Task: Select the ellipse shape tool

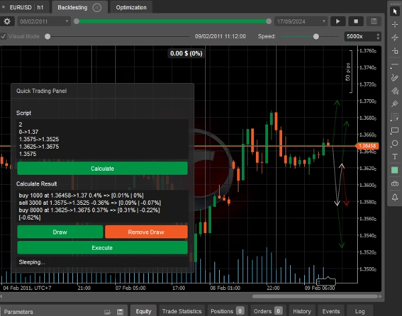Action: tap(394, 143)
